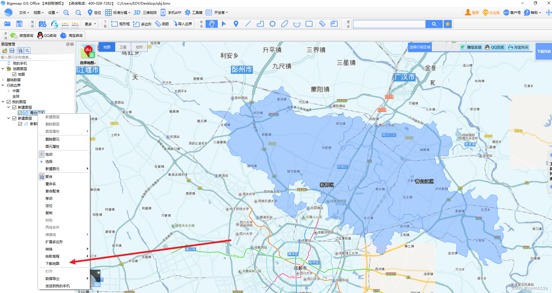The image size is (552, 293).
Task: Uncheck the 地图 layer checkbox
Action: 14,74
